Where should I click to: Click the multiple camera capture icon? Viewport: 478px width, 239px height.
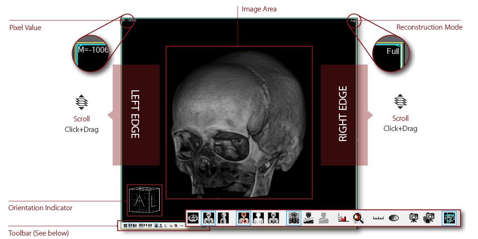tap(429, 218)
